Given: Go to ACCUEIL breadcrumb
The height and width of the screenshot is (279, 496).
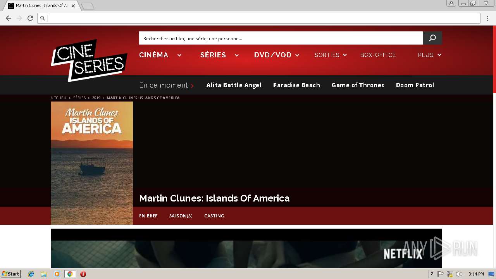Looking at the screenshot, I should [59, 98].
